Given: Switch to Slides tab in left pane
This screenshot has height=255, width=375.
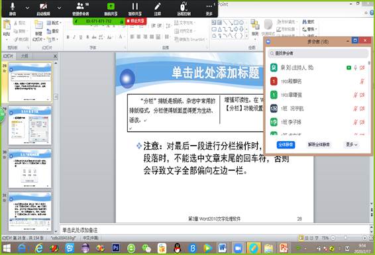Looking at the screenshot, I should point(9,56).
